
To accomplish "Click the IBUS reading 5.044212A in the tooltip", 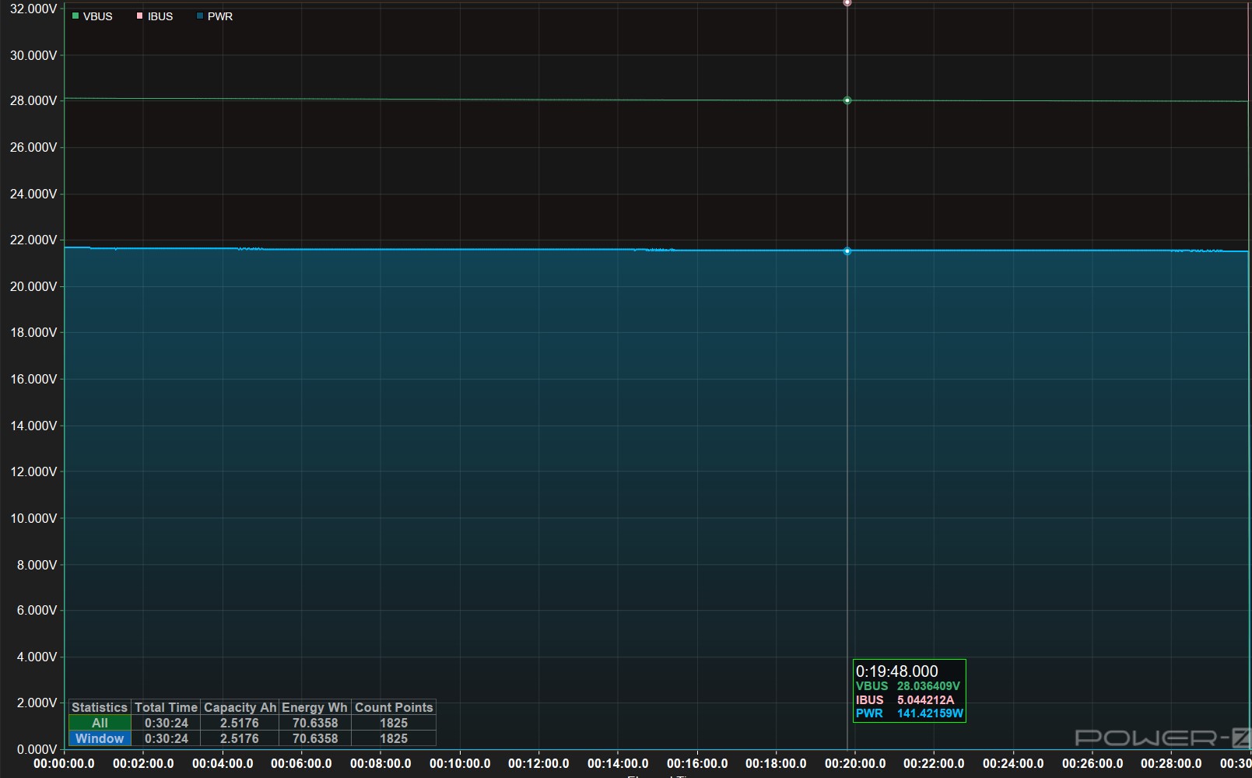I will [925, 700].
